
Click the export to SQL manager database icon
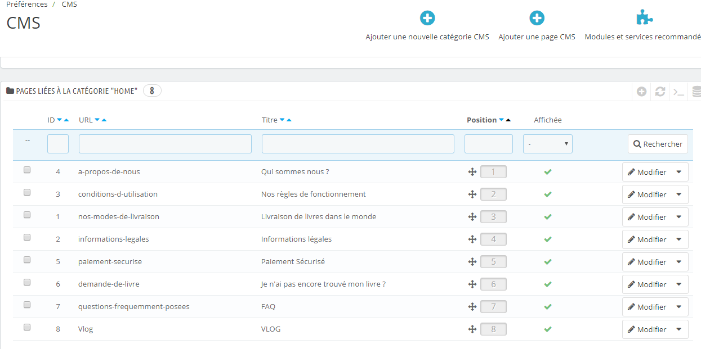click(696, 92)
